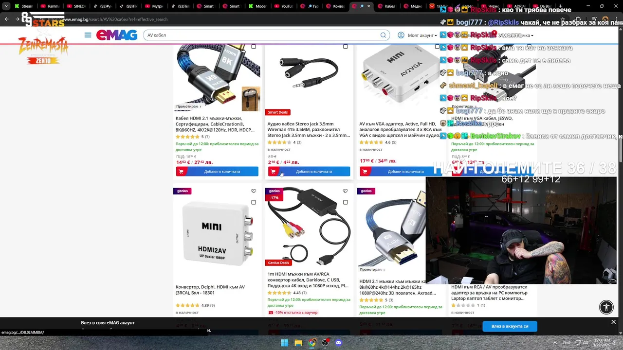Viewport: 623px width, 350px height.
Task: Add HDMI2AV Delphi converter to favorites
Action: 254,191
